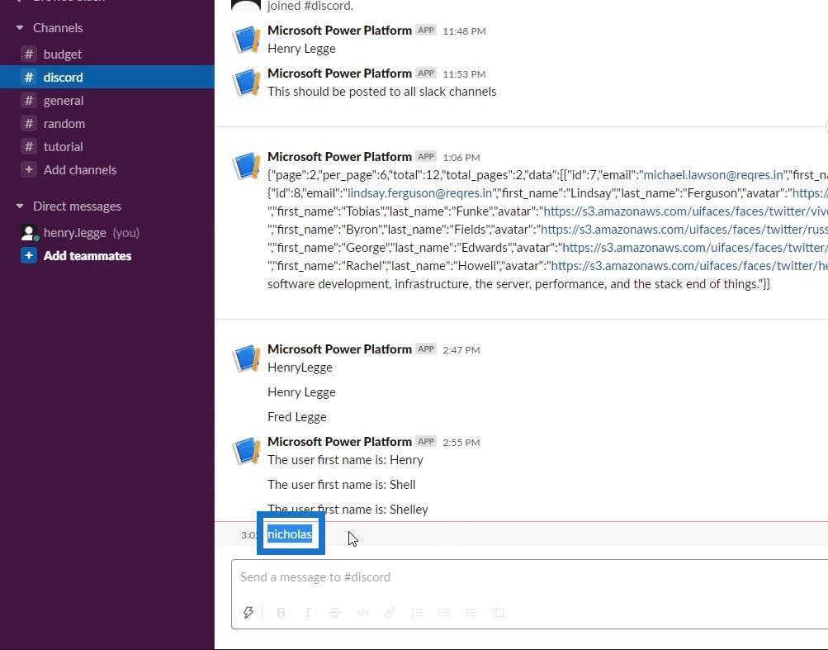This screenshot has height=650, width=828.
Task: Click the message input field for #discord
Action: [530, 577]
